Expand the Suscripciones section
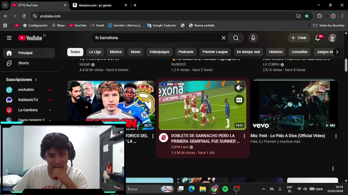This screenshot has height=195, width=348. [x=22, y=79]
